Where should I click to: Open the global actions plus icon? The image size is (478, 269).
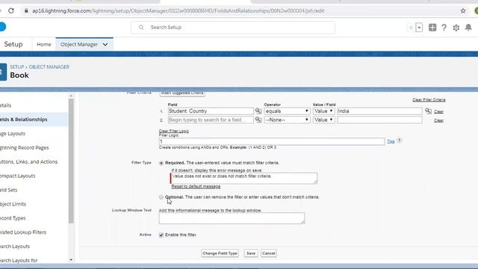432,28
